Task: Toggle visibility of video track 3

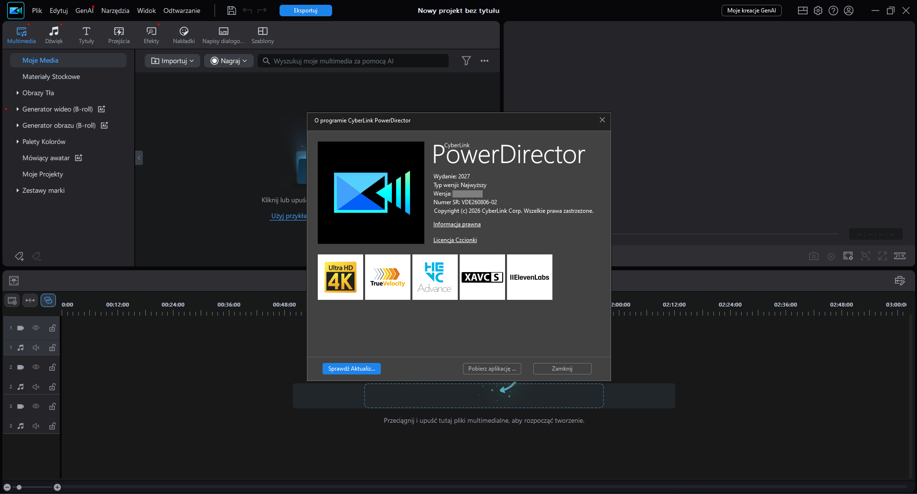Action: coord(36,406)
